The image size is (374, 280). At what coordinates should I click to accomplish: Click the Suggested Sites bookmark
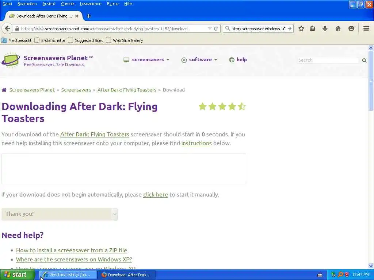tap(85, 40)
